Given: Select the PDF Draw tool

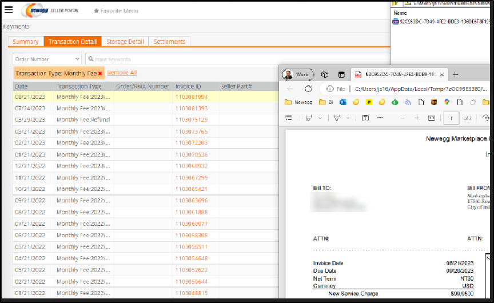Looking at the screenshot, I should (309, 118).
